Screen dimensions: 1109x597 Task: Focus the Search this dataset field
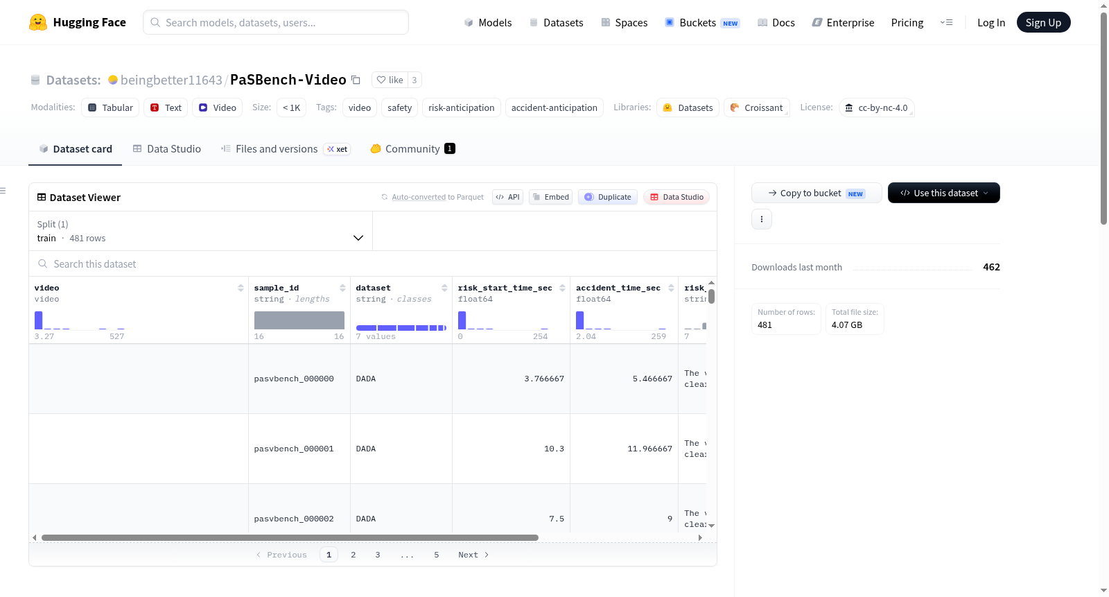coord(373,263)
